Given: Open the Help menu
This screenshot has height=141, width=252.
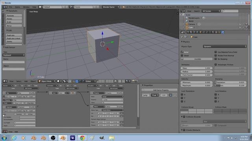Looking at the screenshot, I should [34, 7].
